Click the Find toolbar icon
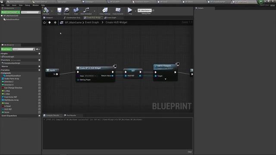 point(76,10)
